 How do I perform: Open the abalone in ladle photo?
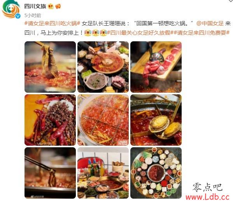156,120
